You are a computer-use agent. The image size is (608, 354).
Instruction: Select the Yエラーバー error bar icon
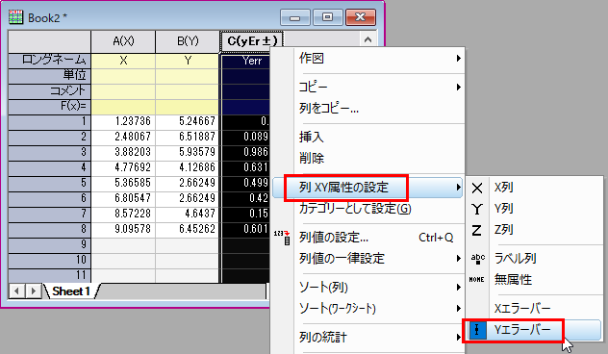(x=477, y=330)
